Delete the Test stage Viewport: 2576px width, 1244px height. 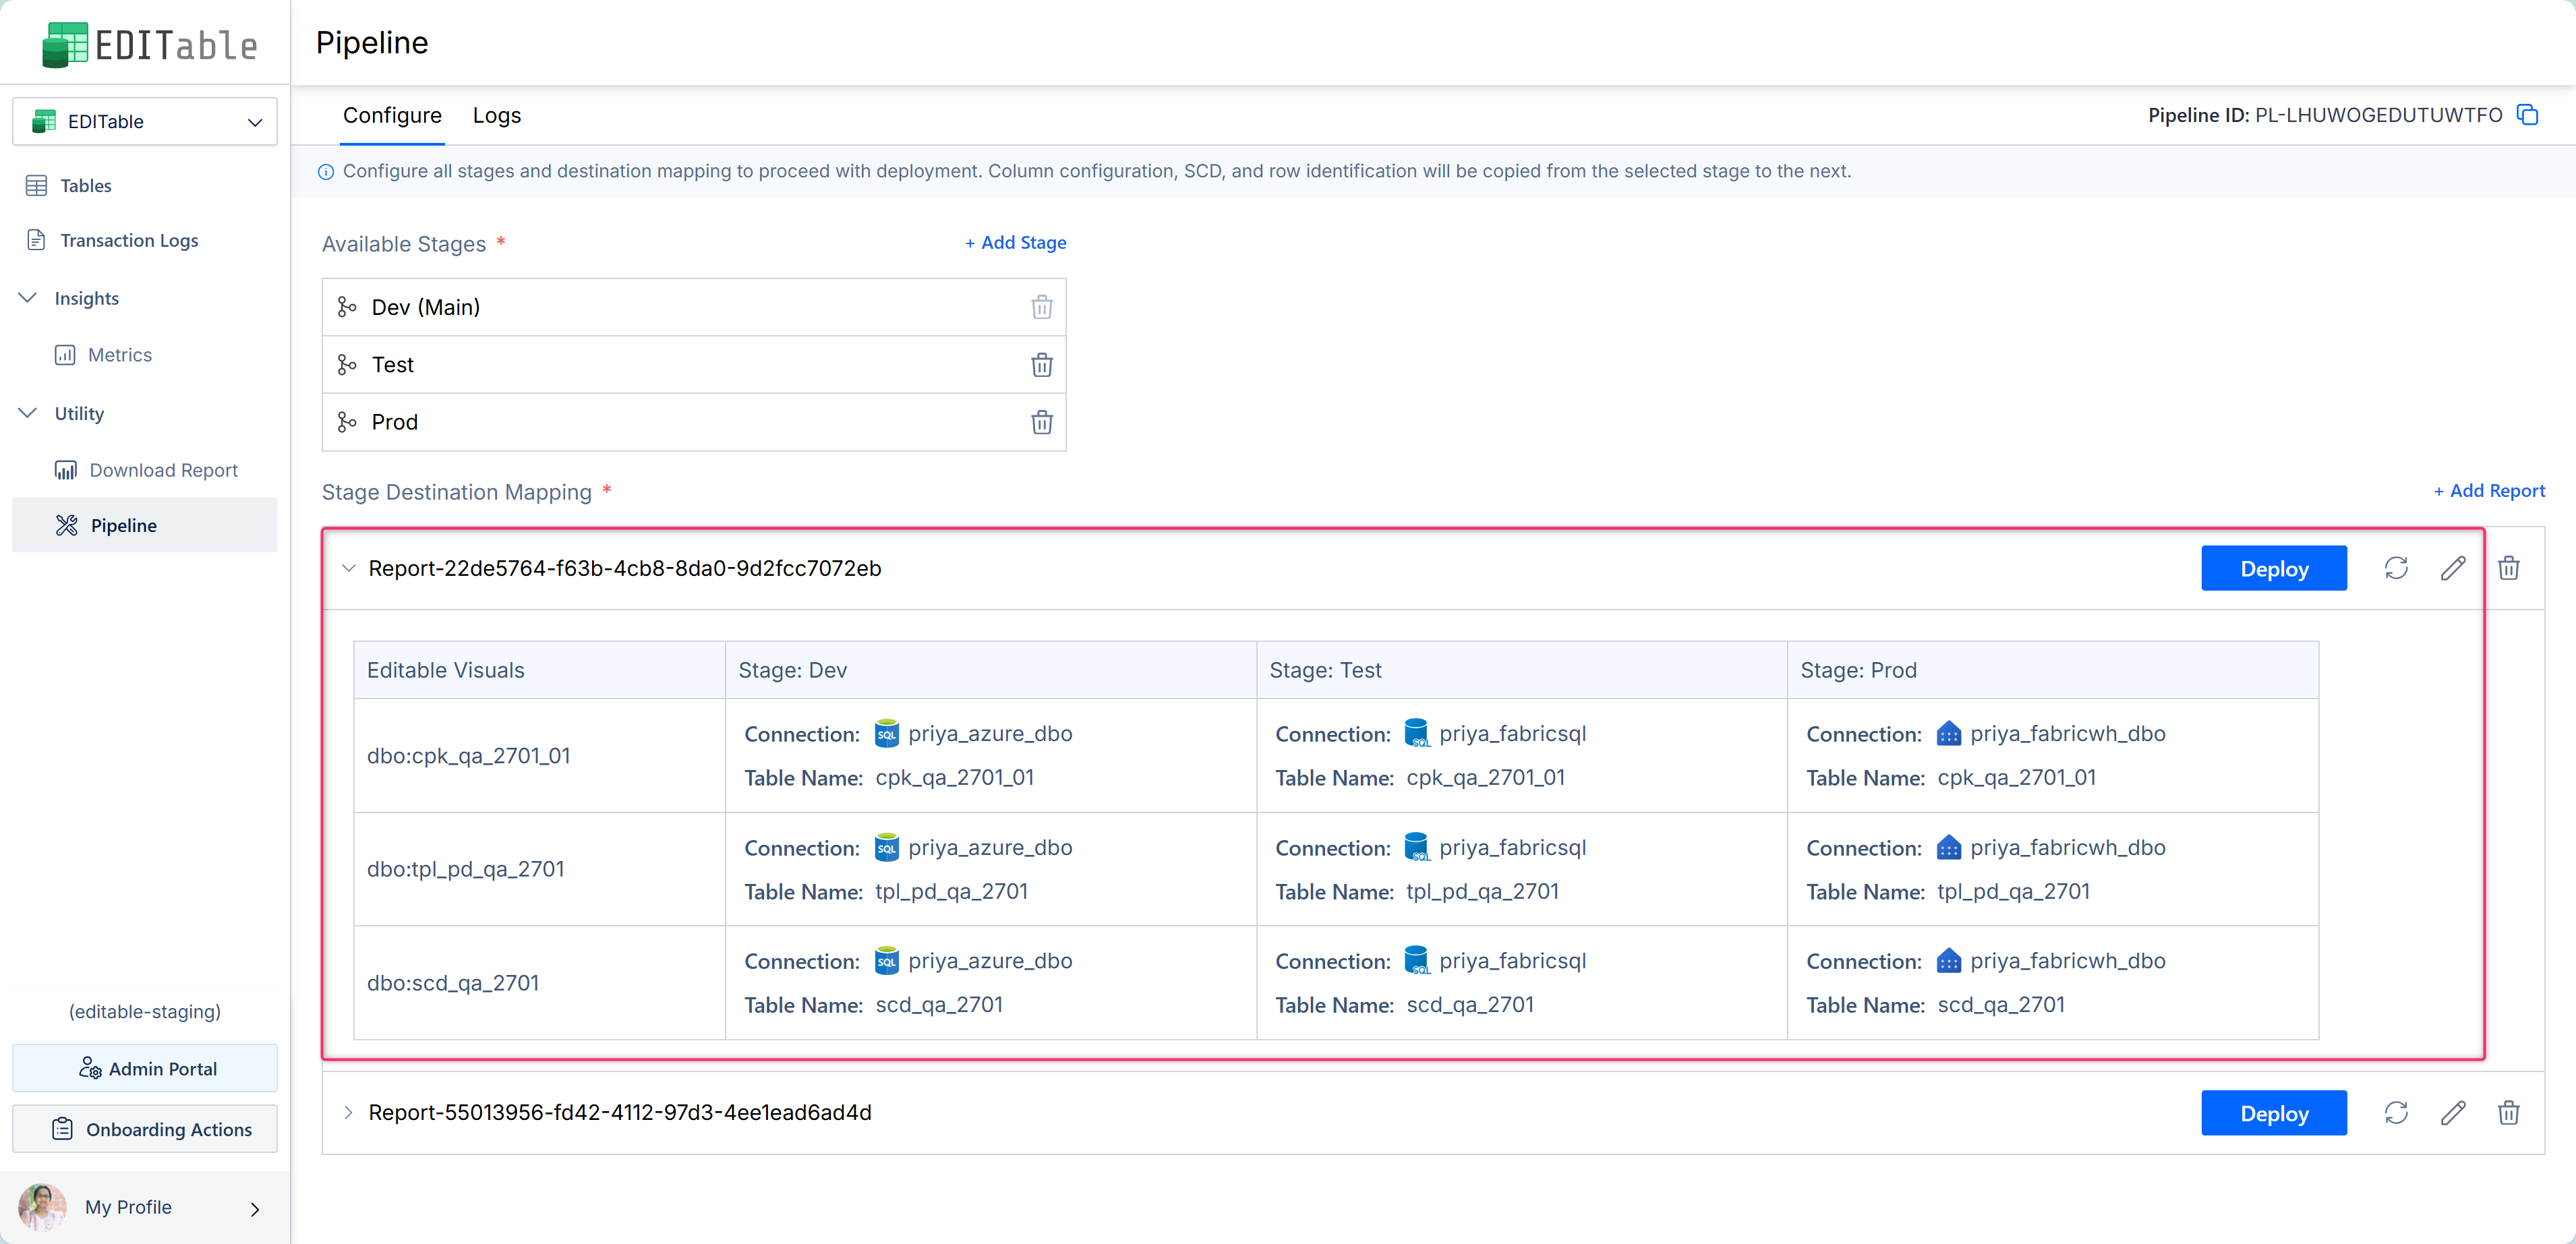click(1041, 365)
